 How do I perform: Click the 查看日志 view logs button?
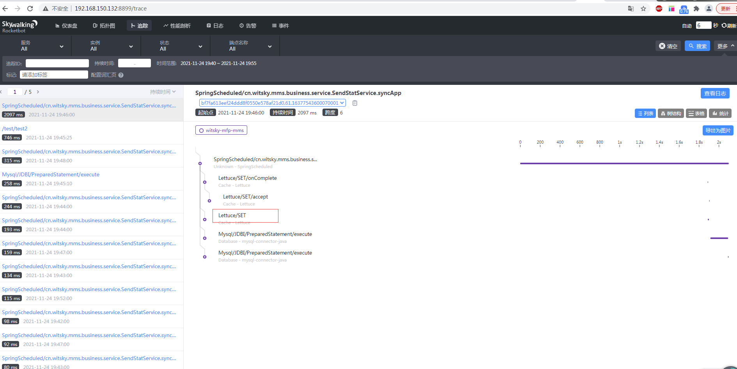[715, 93]
